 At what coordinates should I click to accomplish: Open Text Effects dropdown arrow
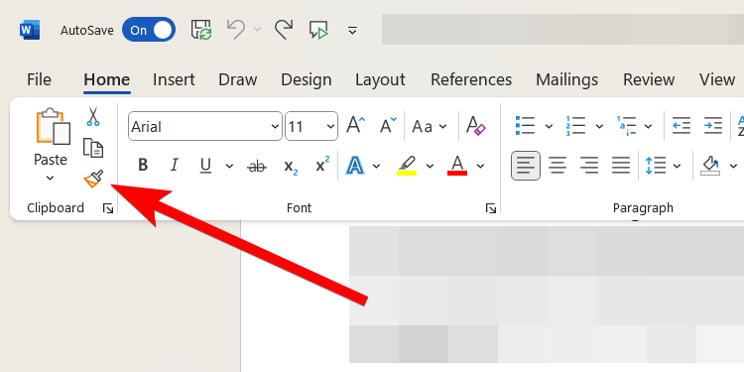point(376,166)
